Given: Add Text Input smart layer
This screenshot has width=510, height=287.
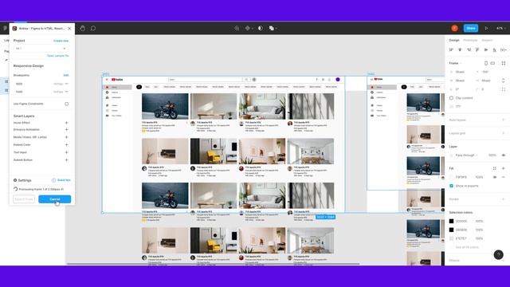Looking at the screenshot, I should 67,152.
